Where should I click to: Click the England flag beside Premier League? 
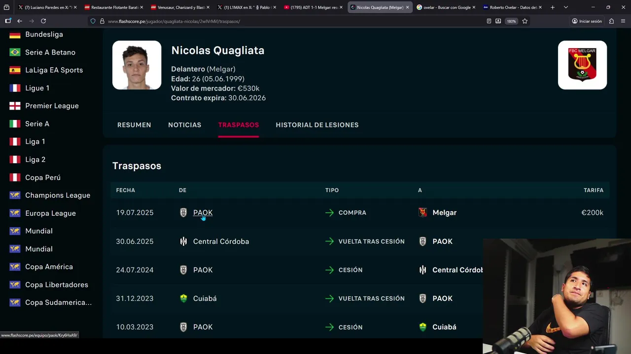(x=15, y=106)
